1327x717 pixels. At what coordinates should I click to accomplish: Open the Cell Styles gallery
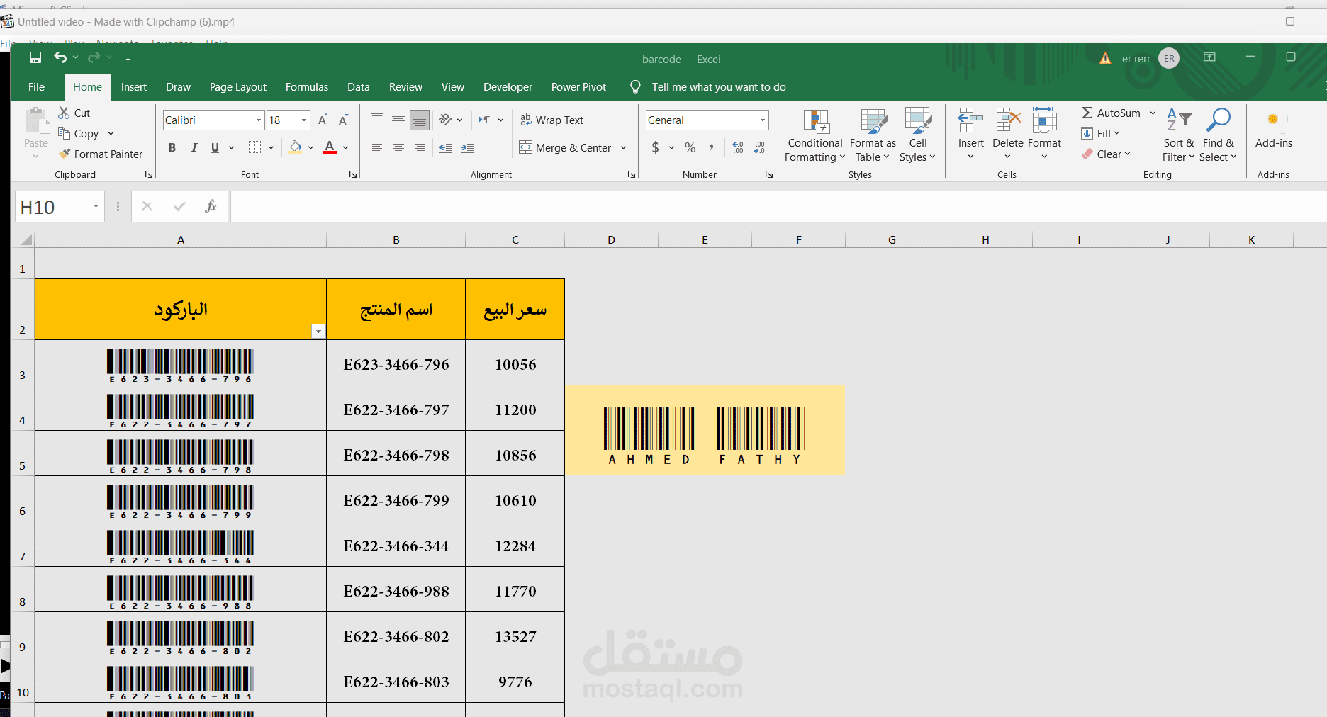[918, 135]
